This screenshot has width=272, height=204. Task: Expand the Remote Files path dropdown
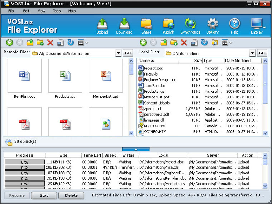pyautogui.click(x=118, y=53)
